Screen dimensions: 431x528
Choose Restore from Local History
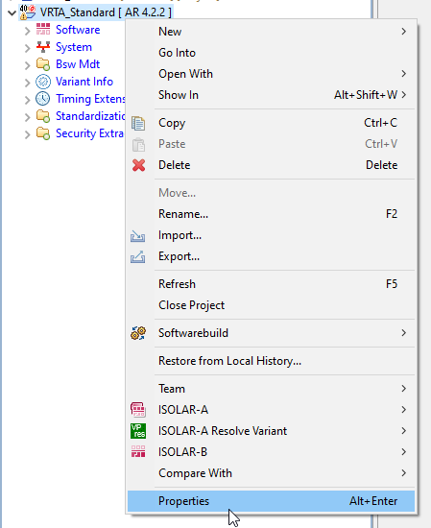(271, 361)
